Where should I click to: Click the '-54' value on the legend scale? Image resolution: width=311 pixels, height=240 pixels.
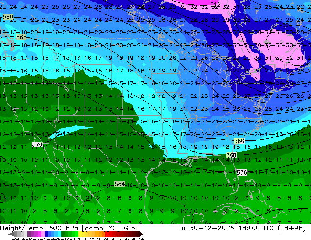pyautogui.click(x=16, y=239)
